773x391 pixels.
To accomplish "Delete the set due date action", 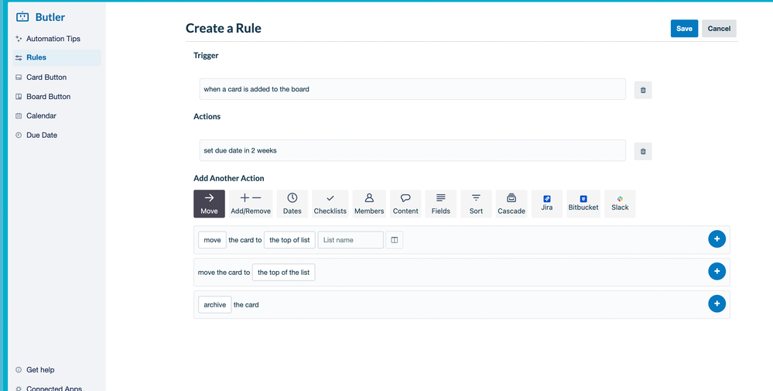I will click(643, 151).
